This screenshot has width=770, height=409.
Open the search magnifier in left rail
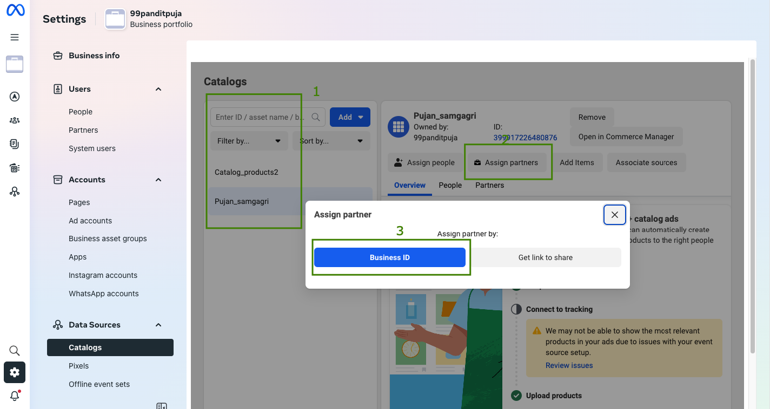click(15, 351)
